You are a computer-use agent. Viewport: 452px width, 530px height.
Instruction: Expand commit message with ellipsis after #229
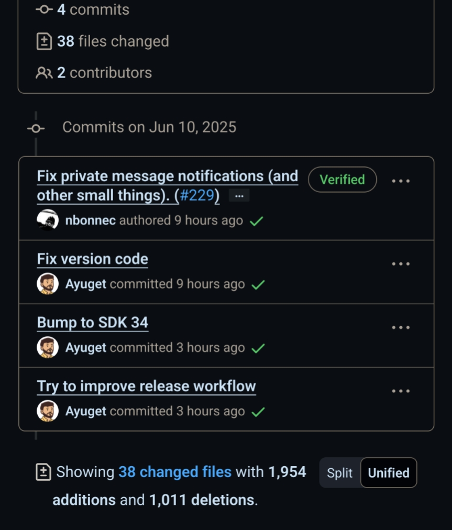pyautogui.click(x=239, y=196)
